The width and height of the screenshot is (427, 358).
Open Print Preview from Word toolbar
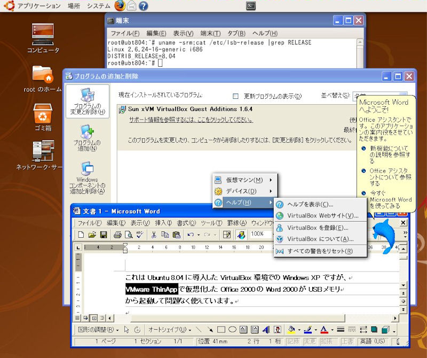click(129, 235)
